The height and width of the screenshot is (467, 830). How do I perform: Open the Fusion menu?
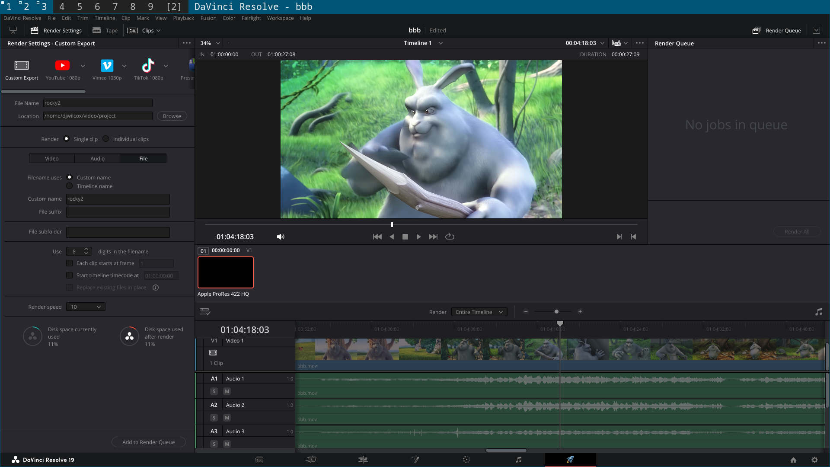[x=208, y=18]
